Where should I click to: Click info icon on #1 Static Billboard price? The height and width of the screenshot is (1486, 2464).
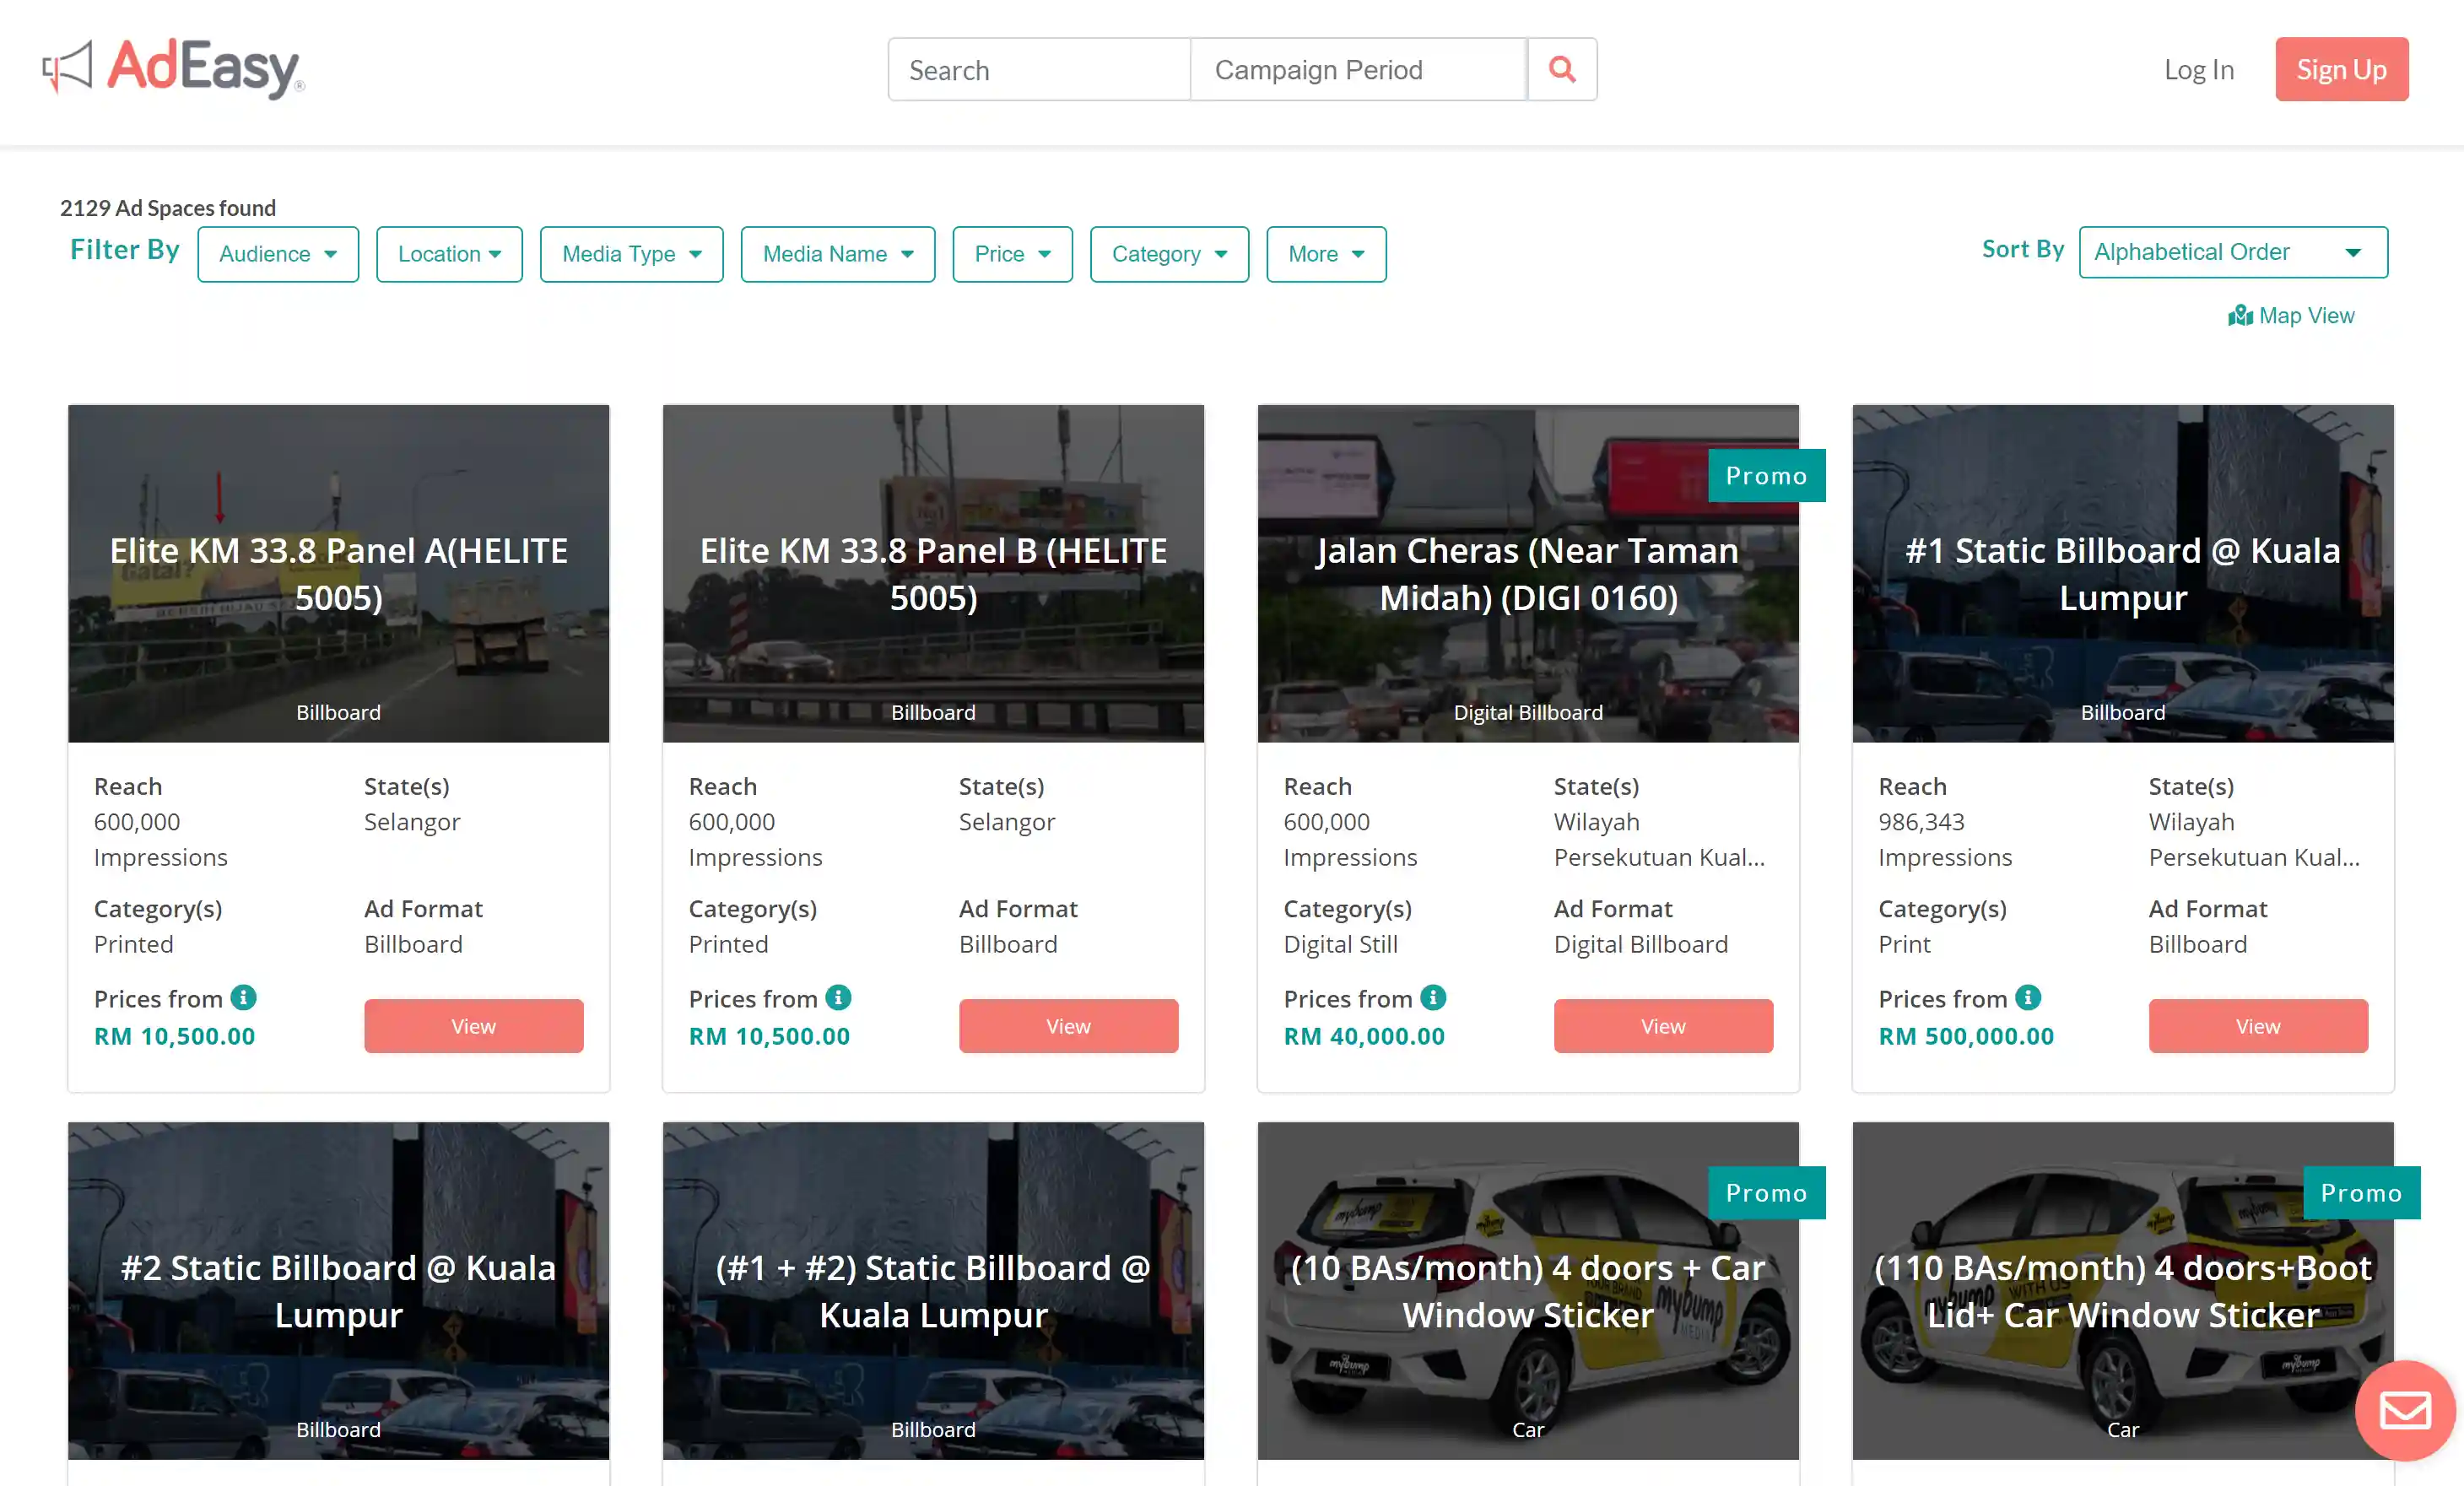pos(2028,997)
